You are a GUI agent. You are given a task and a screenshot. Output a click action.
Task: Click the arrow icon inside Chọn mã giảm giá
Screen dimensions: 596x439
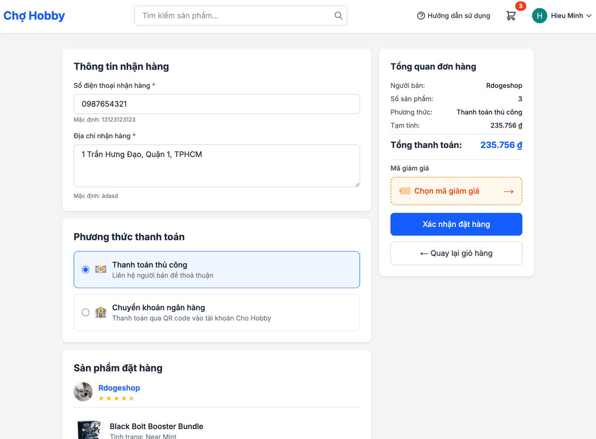click(x=508, y=191)
